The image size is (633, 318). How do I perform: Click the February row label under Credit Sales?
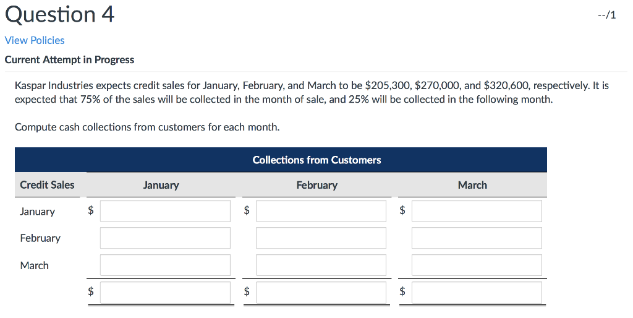[x=40, y=238]
